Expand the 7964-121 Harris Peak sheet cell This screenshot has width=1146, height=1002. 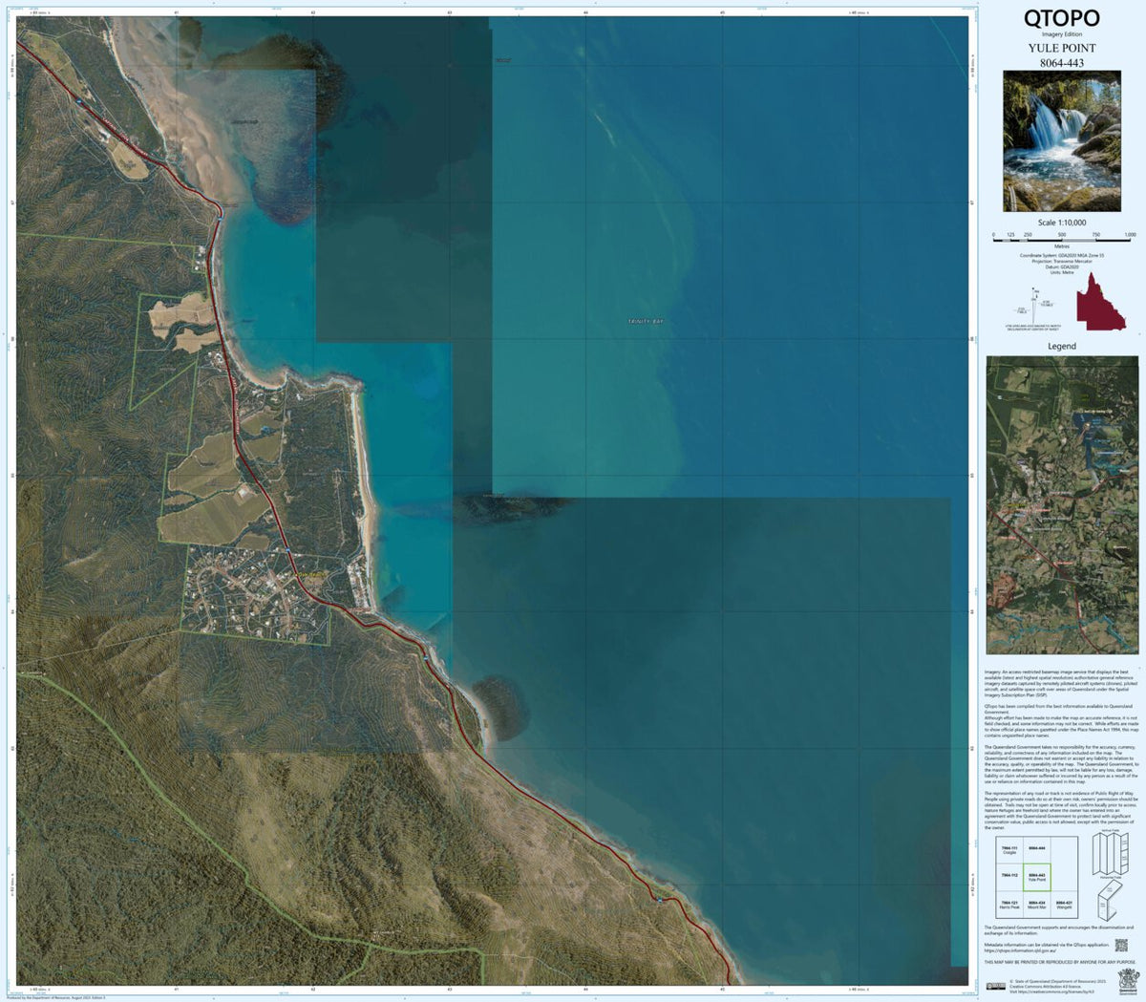(1010, 905)
